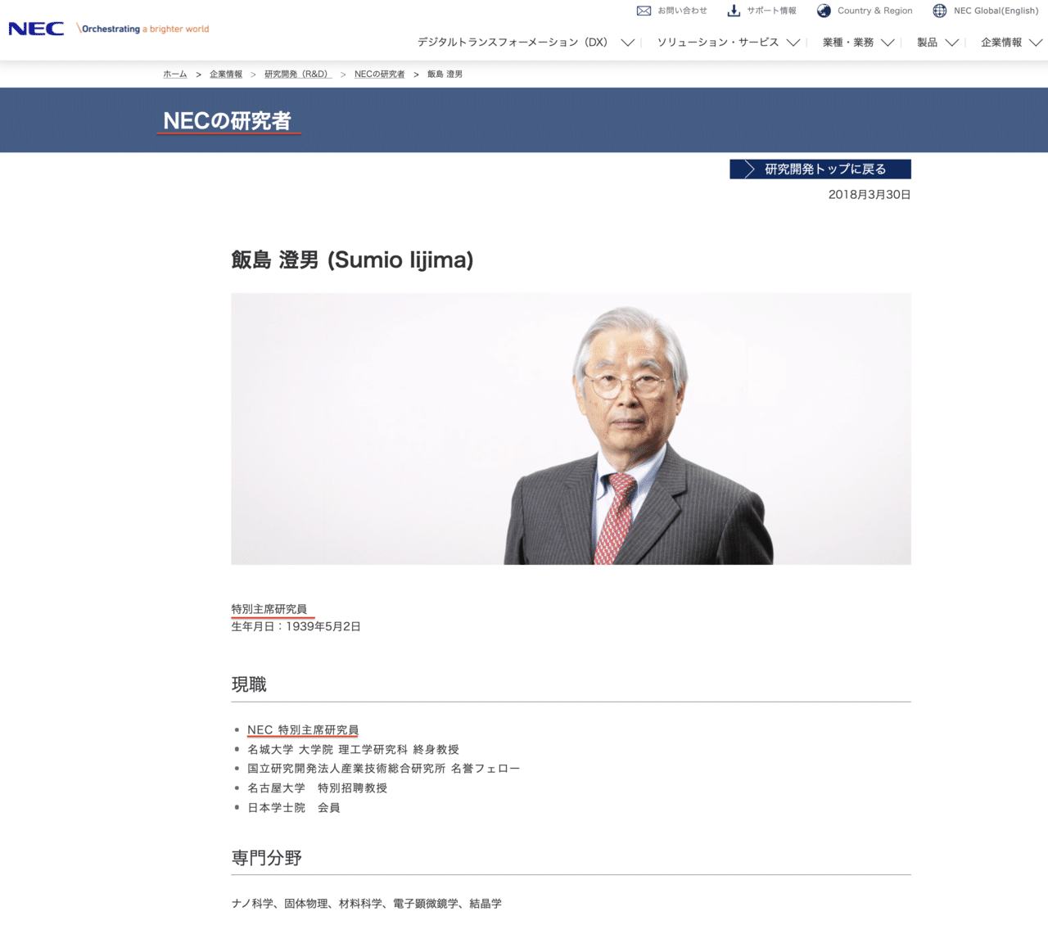Click the ホーム breadcrumb link
The image size is (1048, 925).
(175, 74)
